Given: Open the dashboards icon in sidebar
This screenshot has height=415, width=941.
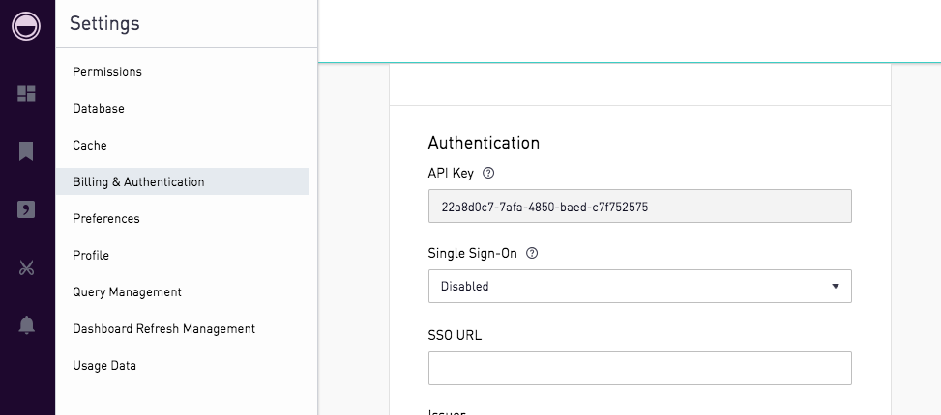Looking at the screenshot, I should pyautogui.click(x=26, y=94).
